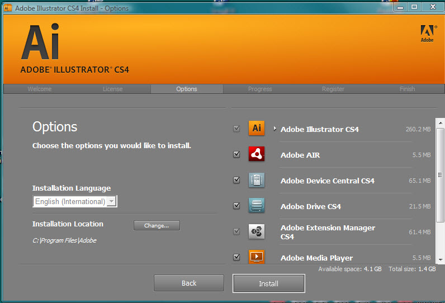Click the Ai icon in title bar
This screenshot has width=445, height=303.
click(x=8, y=8)
